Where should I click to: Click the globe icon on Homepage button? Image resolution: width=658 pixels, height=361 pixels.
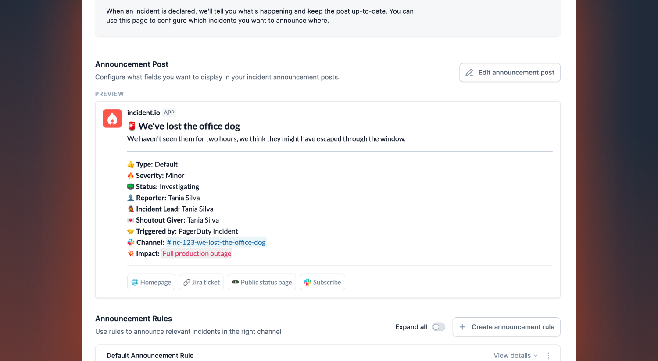pos(135,282)
